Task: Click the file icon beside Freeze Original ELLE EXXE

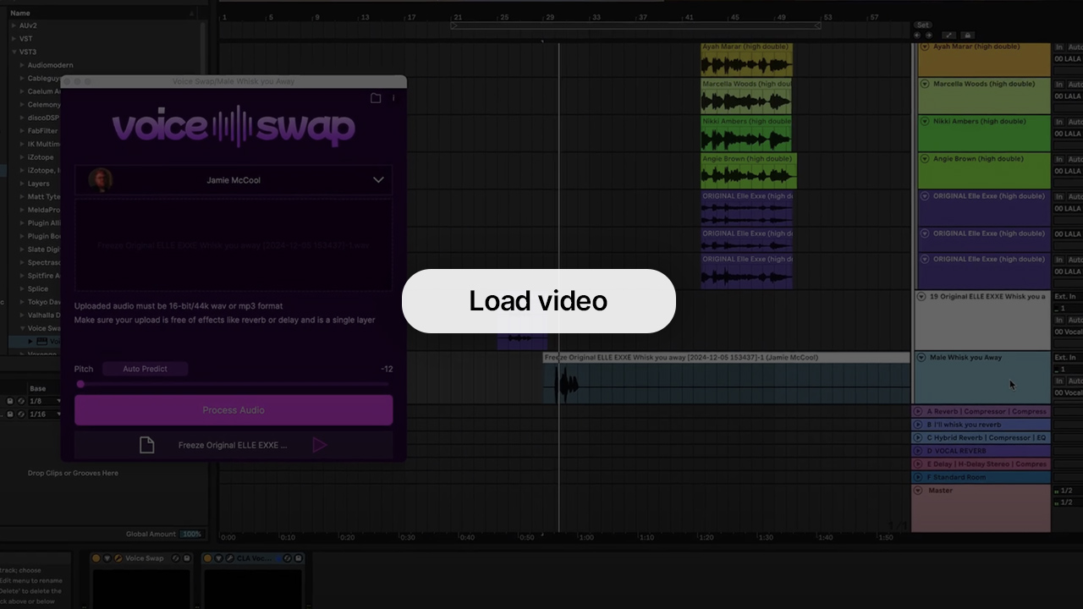Action: click(146, 445)
